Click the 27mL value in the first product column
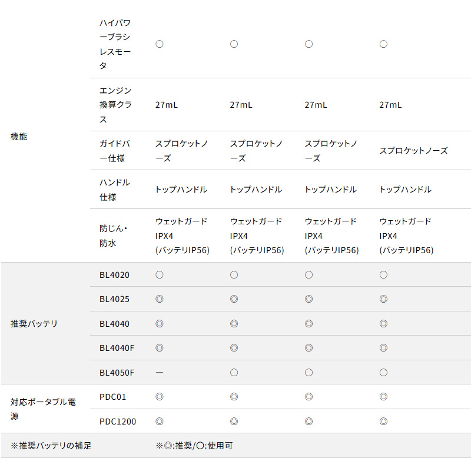 point(167,105)
